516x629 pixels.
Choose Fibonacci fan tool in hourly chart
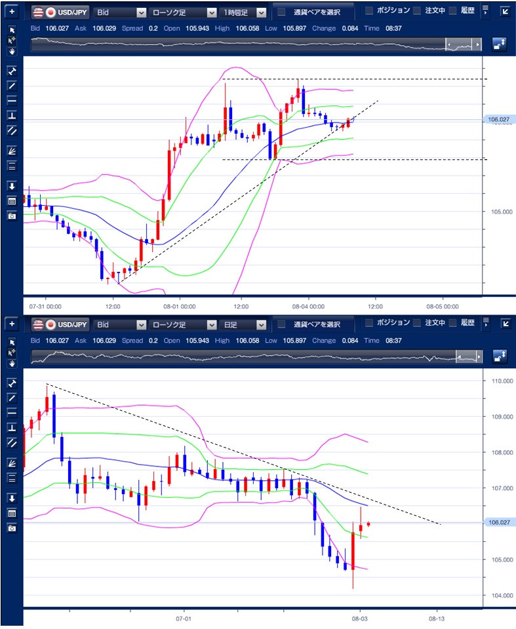pyautogui.click(x=12, y=150)
